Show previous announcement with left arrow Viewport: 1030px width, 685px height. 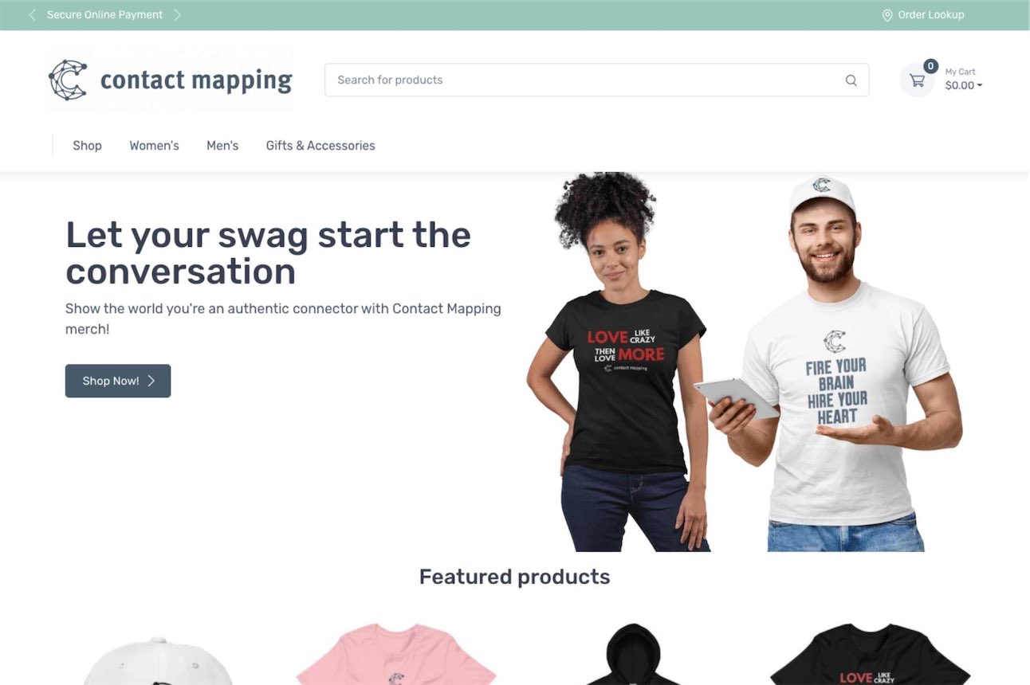tap(32, 15)
